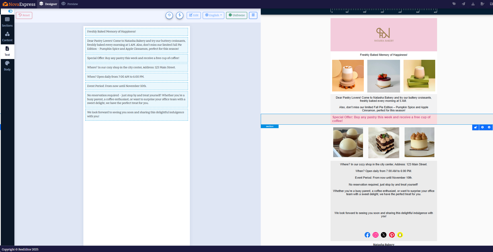Open the English language dropdown
This screenshot has height=252, width=493.
click(213, 15)
